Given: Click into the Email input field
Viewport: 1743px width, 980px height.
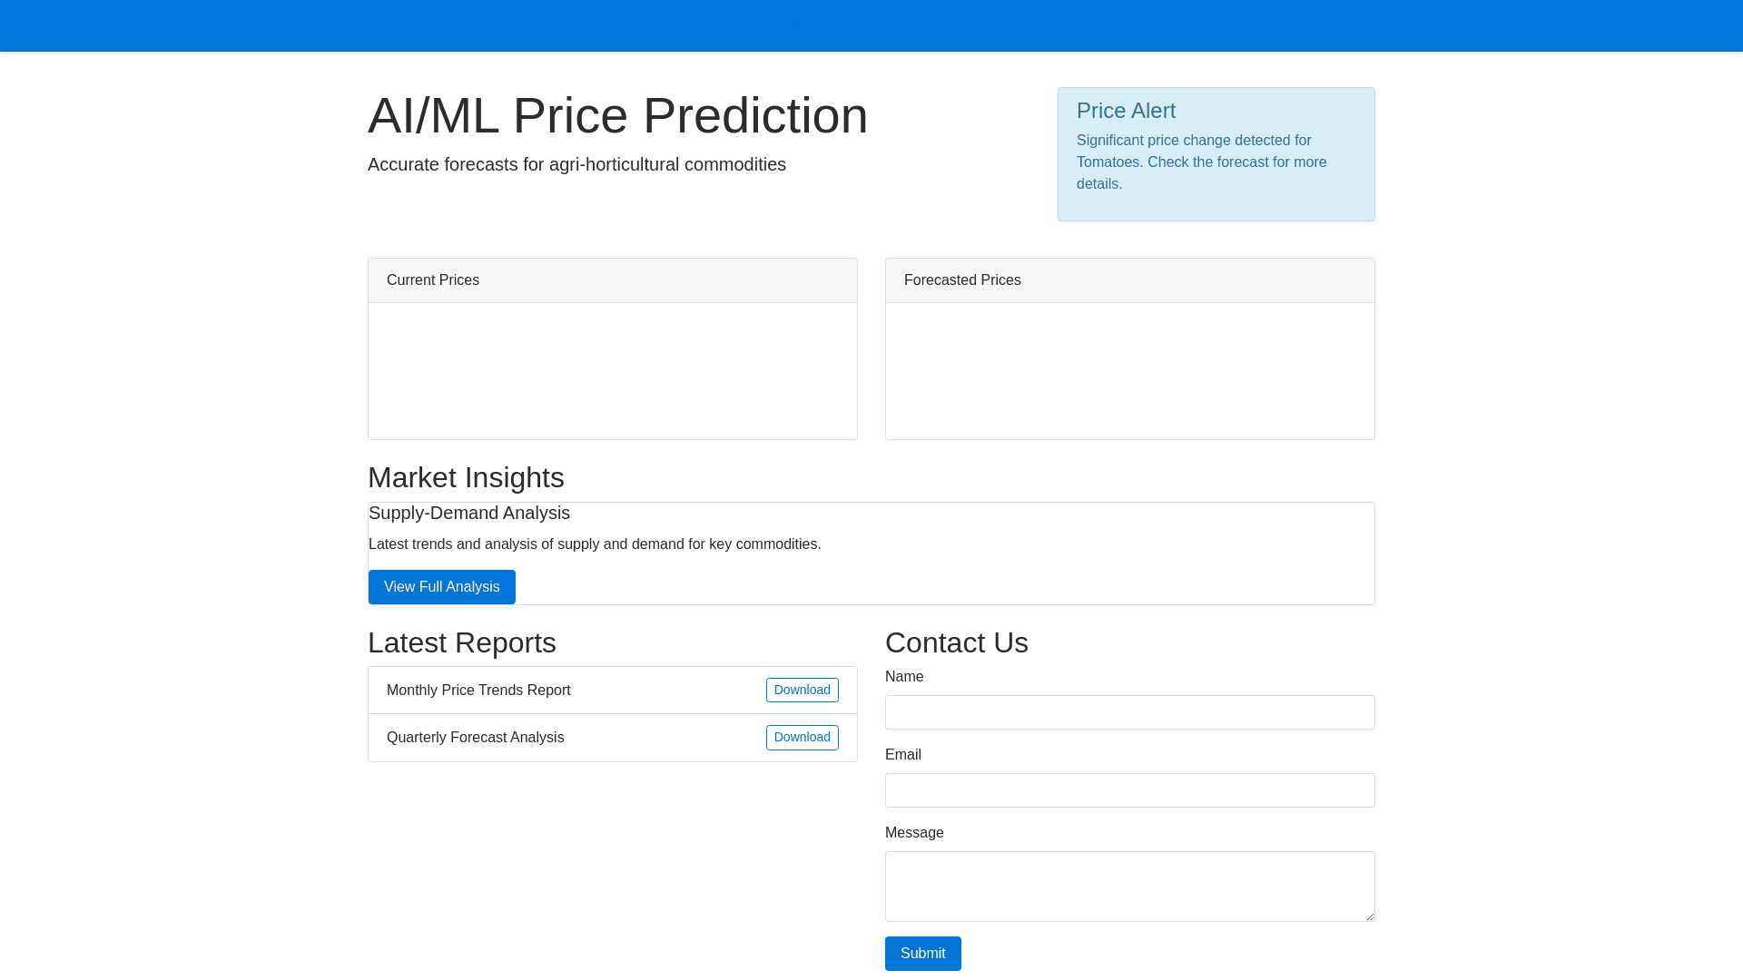Looking at the screenshot, I should click(1129, 790).
